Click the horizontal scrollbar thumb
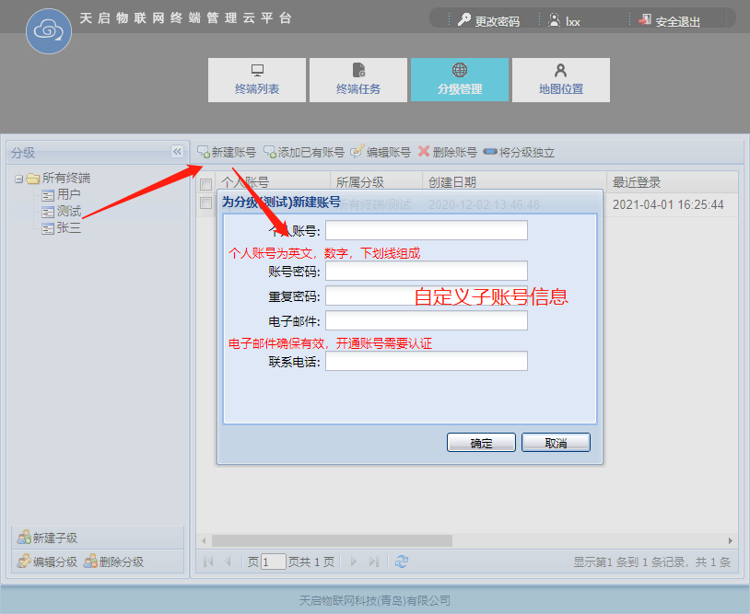This screenshot has width=750, height=614. [x=332, y=541]
